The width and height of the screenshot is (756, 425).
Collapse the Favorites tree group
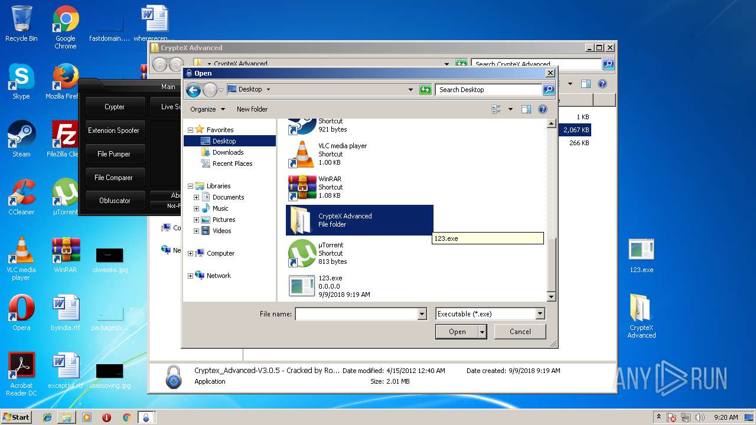[x=190, y=130]
